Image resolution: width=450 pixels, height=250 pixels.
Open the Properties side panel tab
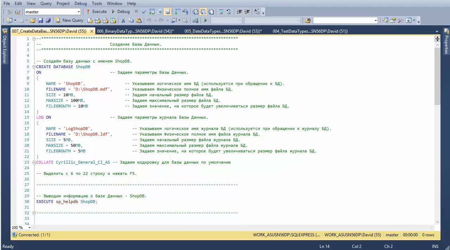(x=446, y=41)
